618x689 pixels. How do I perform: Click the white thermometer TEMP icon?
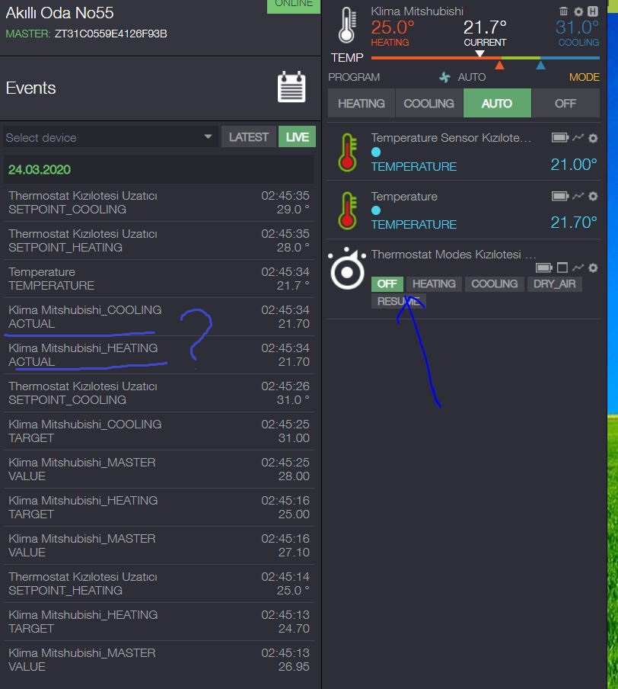[x=347, y=25]
